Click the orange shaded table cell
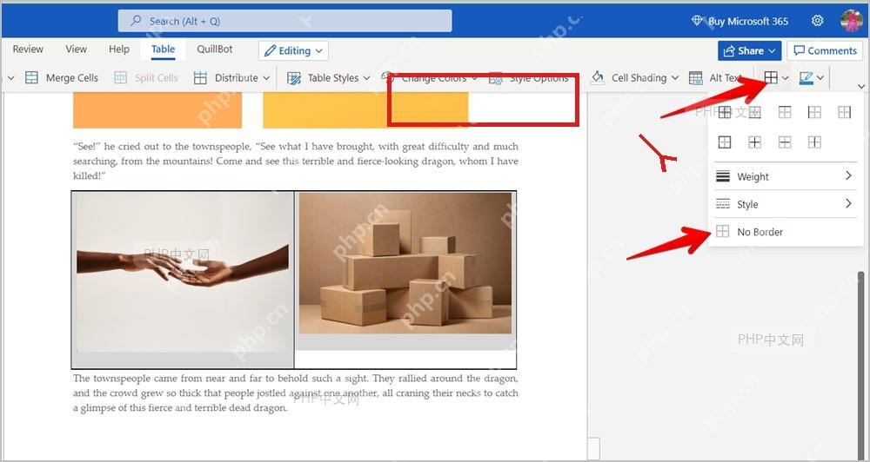 (157, 109)
